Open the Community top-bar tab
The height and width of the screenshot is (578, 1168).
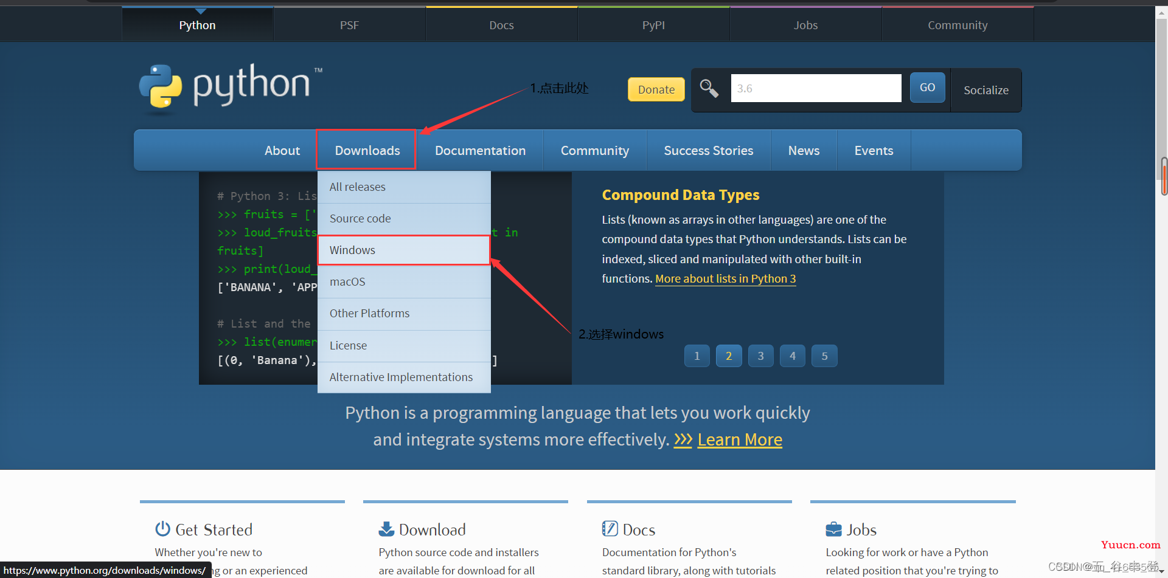[958, 25]
